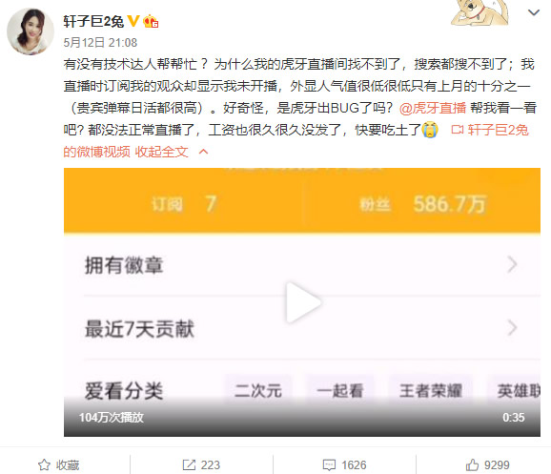551x474 pixels.
Task: Open the post options dropdown arrow
Action: tap(534, 12)
